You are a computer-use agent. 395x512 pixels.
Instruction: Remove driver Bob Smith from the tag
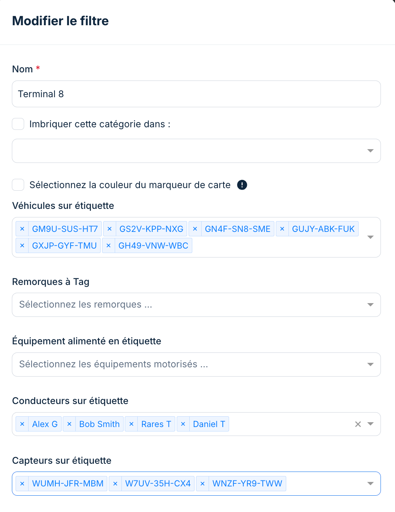coord(69,424)
